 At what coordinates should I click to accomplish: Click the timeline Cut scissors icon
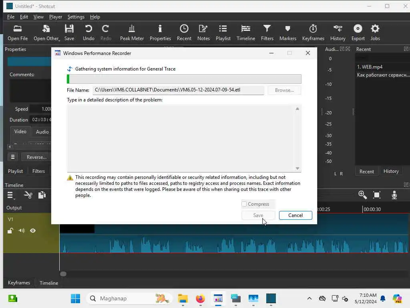coord(28,195)
